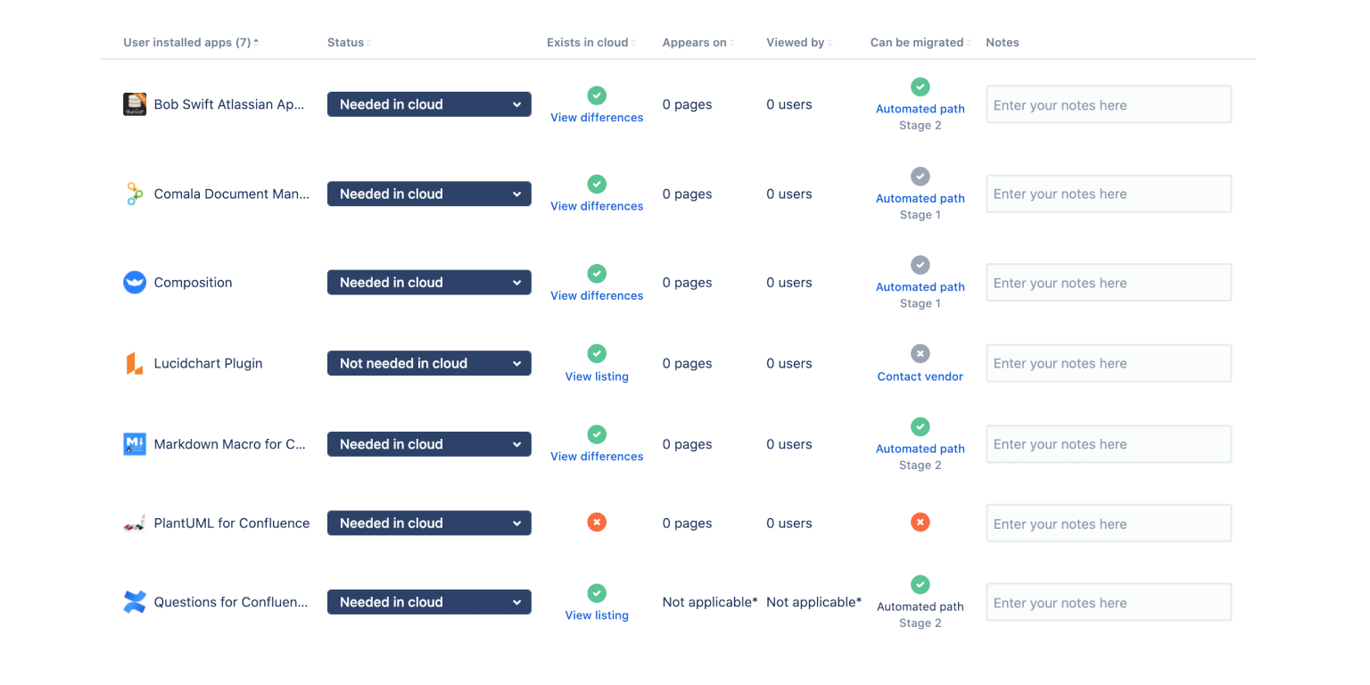The image size is (1370, 685).
Task: Select the Lucidchart Plugin icon
Action: (134, 363)
